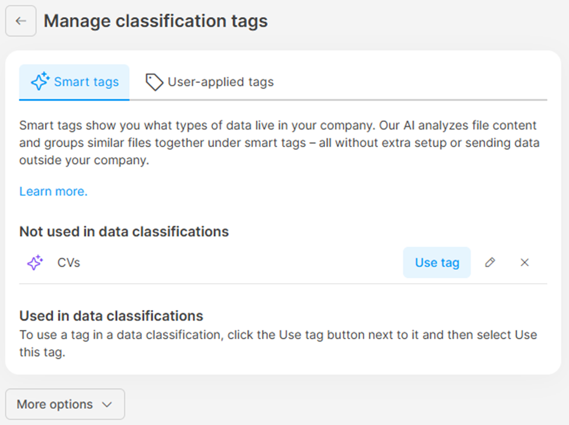Click the Used in data classifications heading
The height and width of the screenshot is (425, 569).
[x=111, y=316]
